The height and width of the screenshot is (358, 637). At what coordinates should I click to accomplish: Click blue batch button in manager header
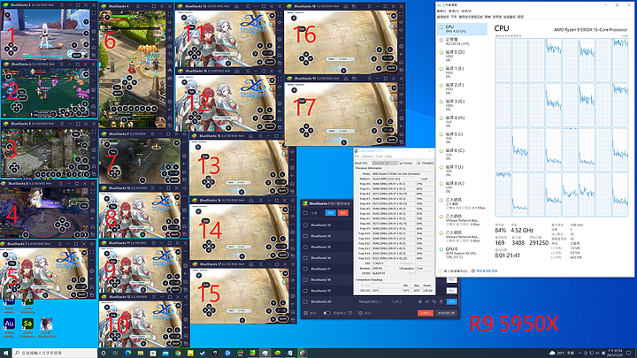pos(330,213)
